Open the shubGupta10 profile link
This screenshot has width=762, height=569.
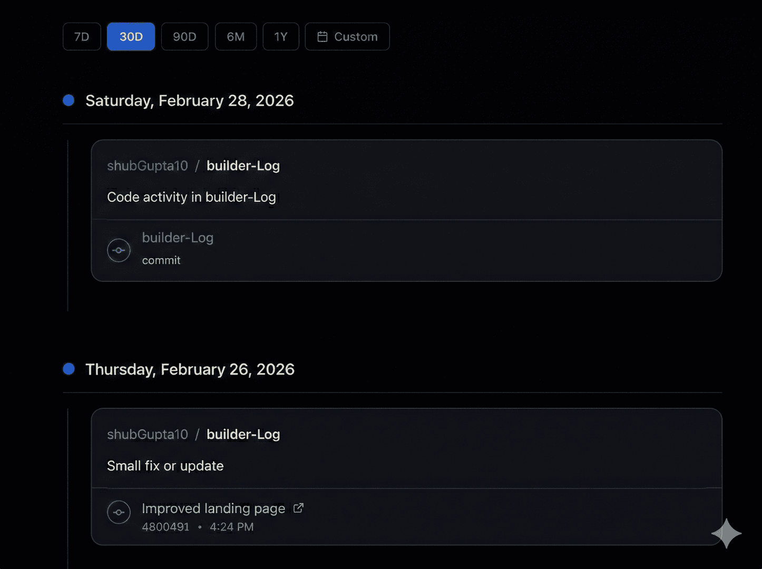148,165
